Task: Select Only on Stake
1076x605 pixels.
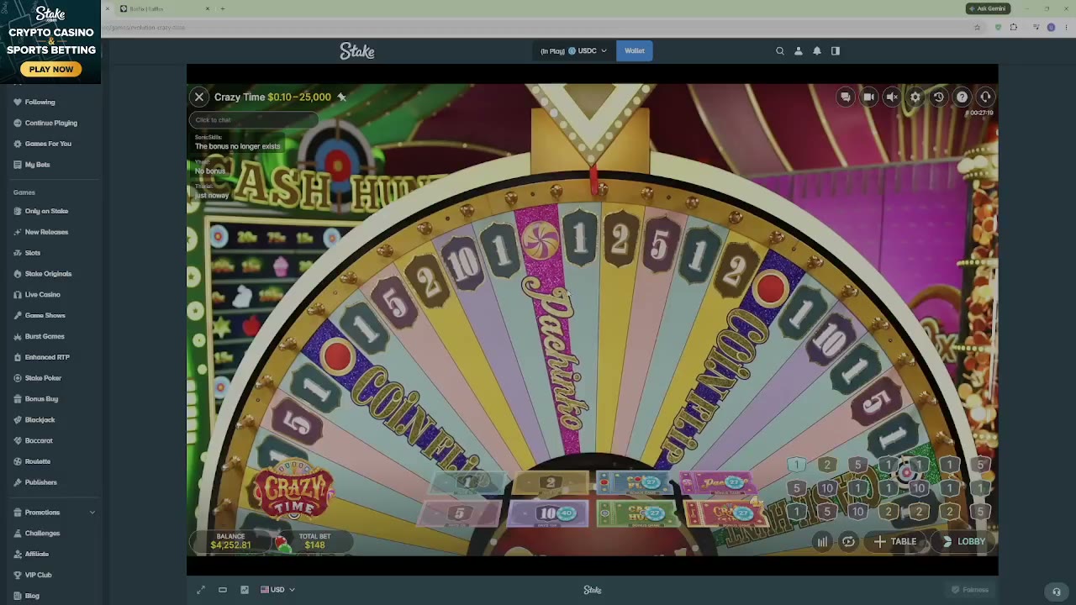Action: pos(46,211)
